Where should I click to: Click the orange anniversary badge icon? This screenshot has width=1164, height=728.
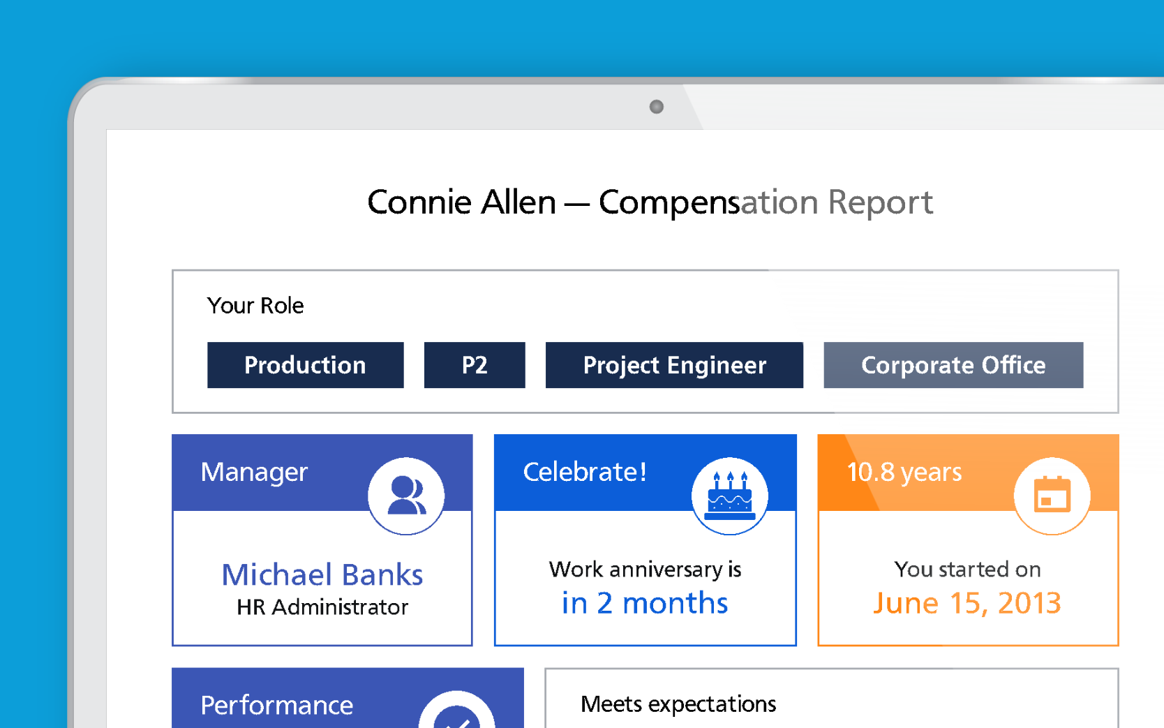coord(1052,494)
